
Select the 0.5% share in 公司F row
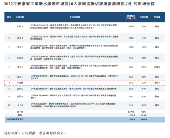(x=144, y=77)
